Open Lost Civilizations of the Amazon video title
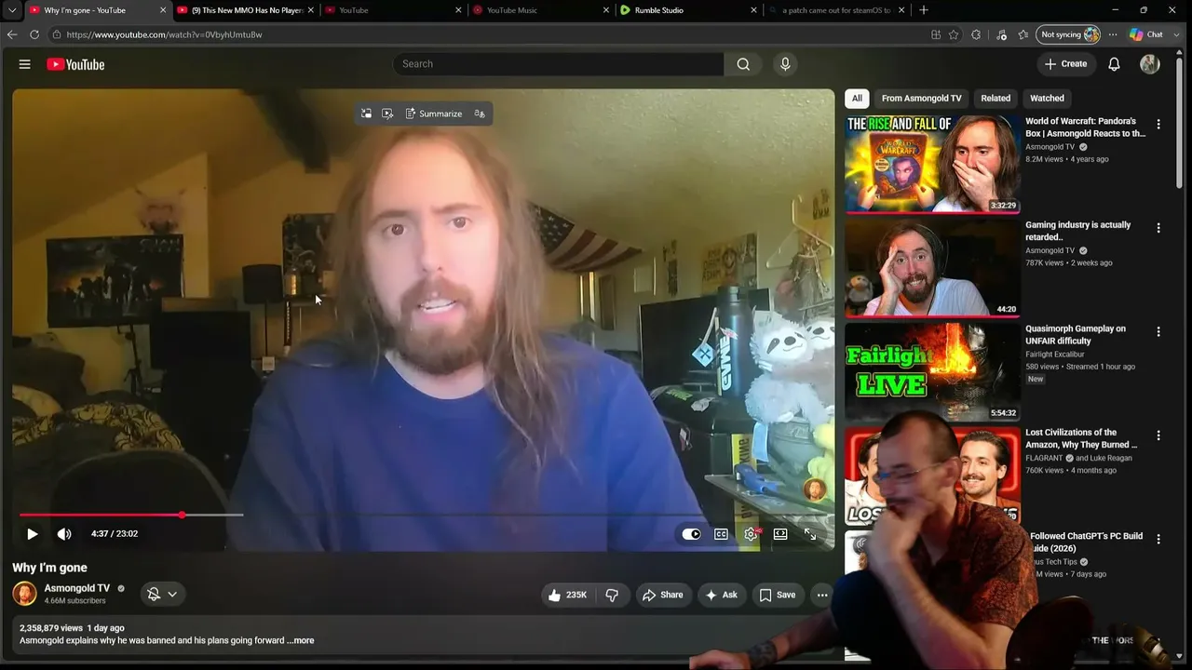Viewport: 1192px width, 670px height. click(x=1082, y=438)
